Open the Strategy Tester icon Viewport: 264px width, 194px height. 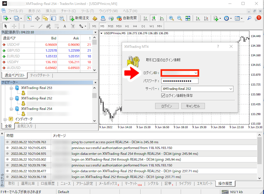(x=62, y=18)
